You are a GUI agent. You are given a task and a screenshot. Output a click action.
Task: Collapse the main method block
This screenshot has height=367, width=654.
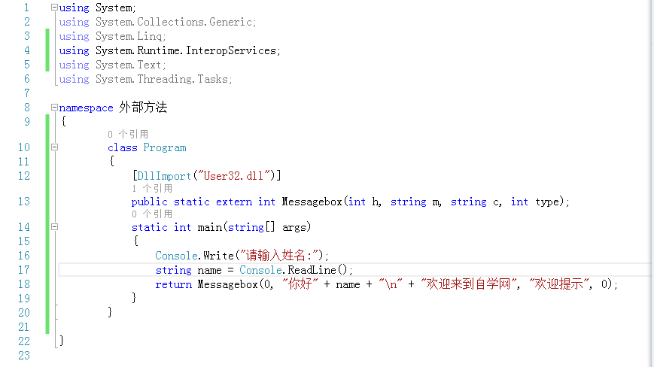point(54,227)
